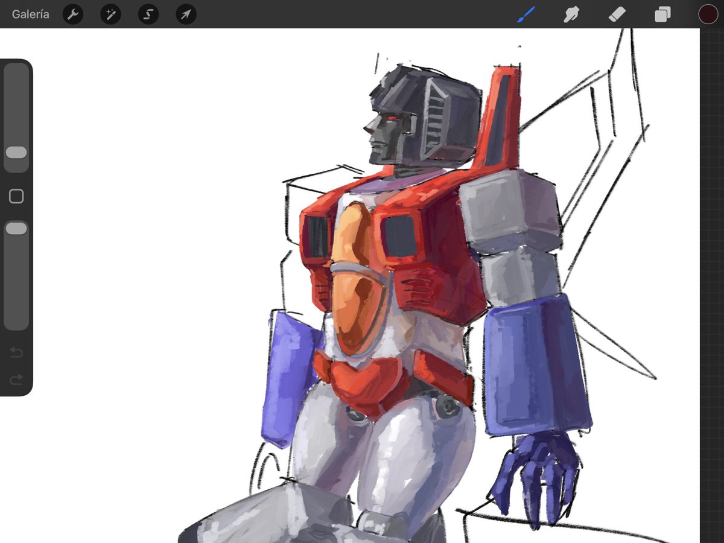Select the Transform arrow tool
724x543 pixels.
[x=185, y=14]
